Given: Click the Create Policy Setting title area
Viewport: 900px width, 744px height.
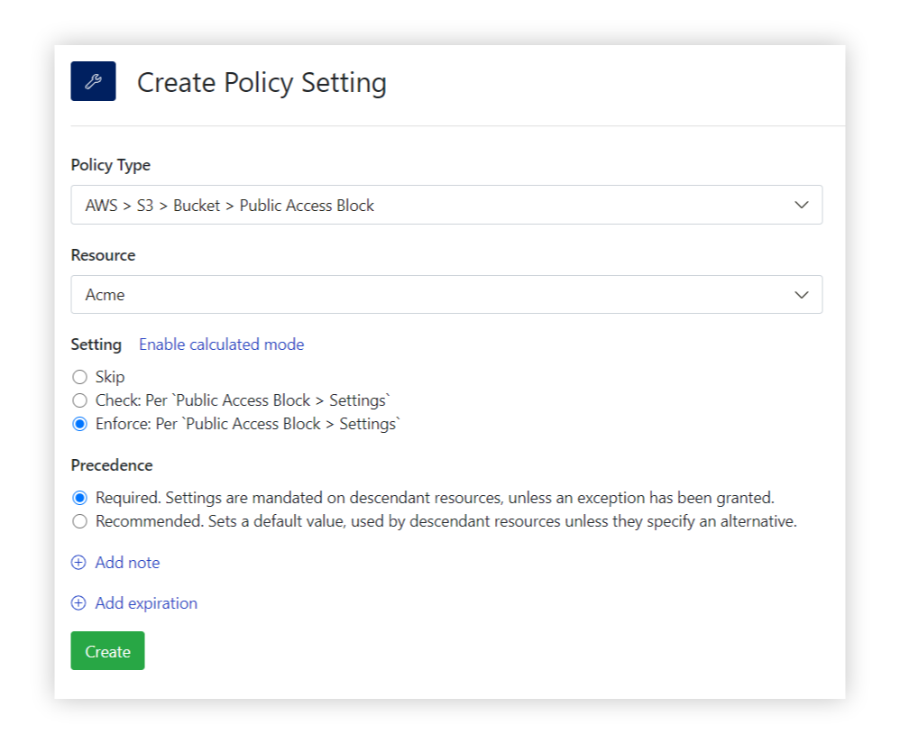Looking at the screenshot, I should pos(262,82).
